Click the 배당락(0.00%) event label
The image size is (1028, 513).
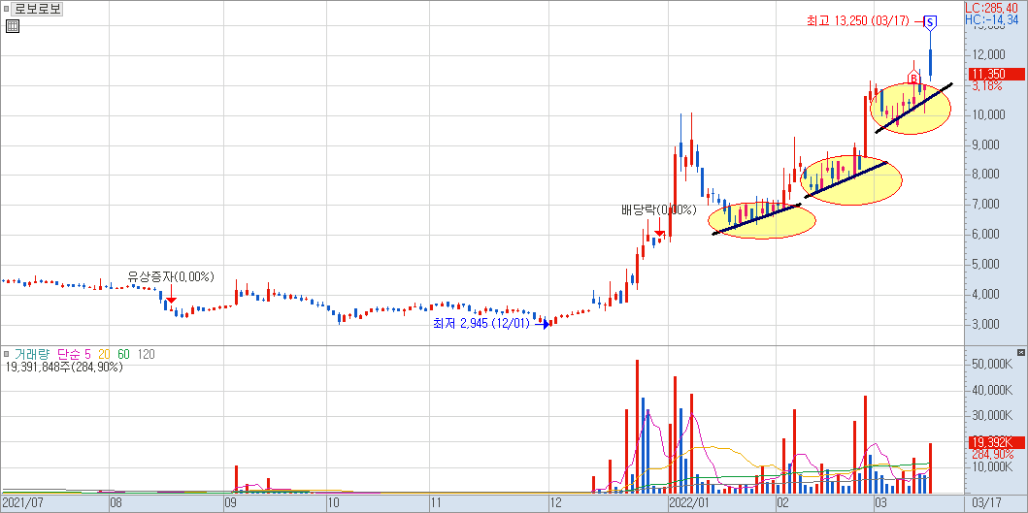(x=659, y=210)
